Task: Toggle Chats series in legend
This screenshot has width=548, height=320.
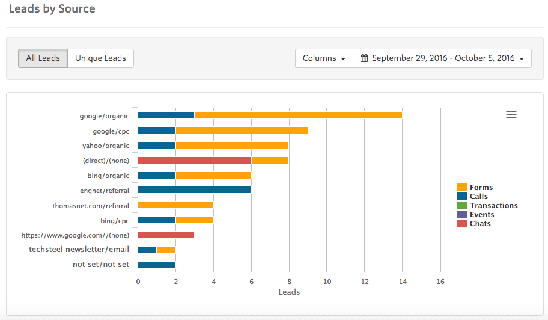Action: click(x=474, y=224)
